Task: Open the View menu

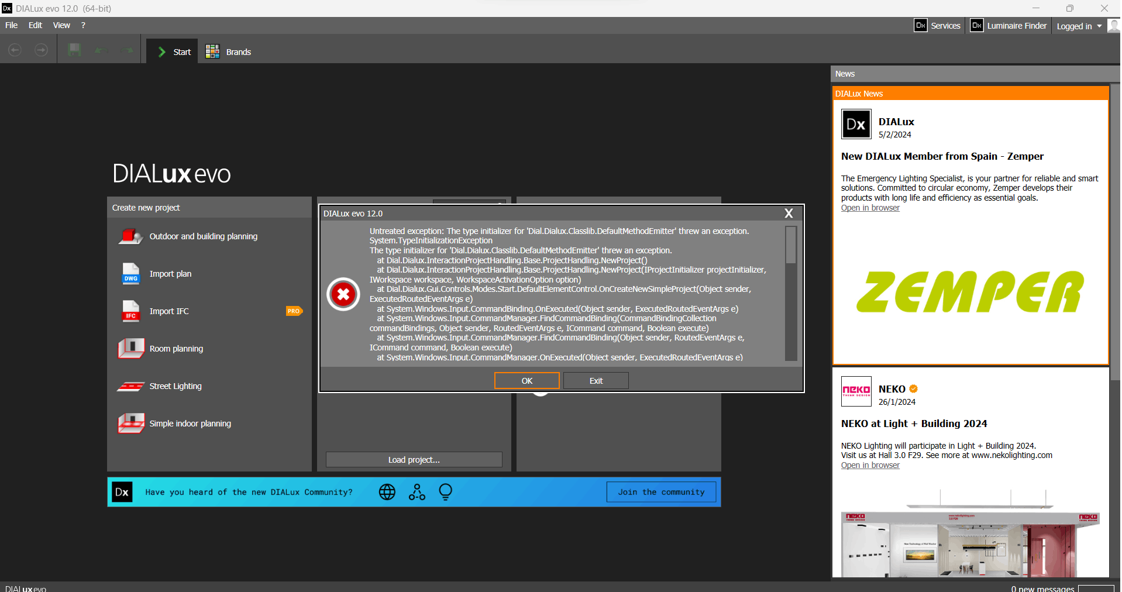Action: tap(61, 25)
